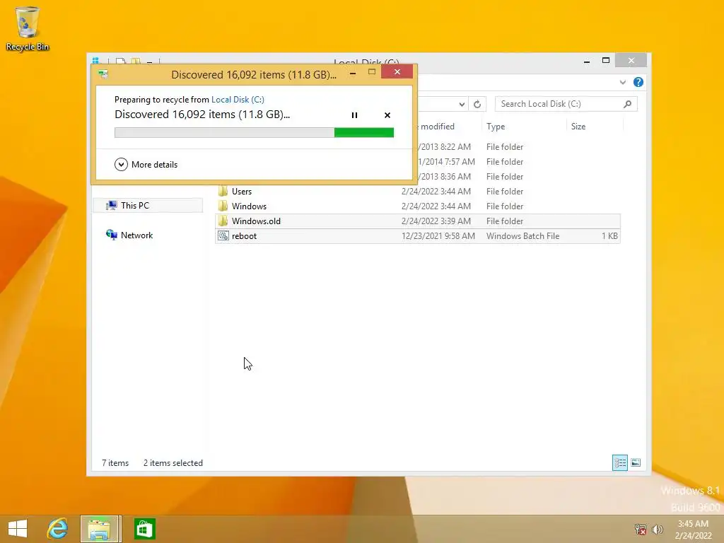Open the volume tray icon
The width and height of the screenshot is (724, 543).
pyautogui.click(x=657, y=530)
